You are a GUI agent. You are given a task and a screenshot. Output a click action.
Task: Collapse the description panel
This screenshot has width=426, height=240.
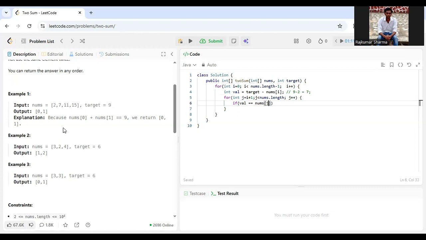click(172, 54)
